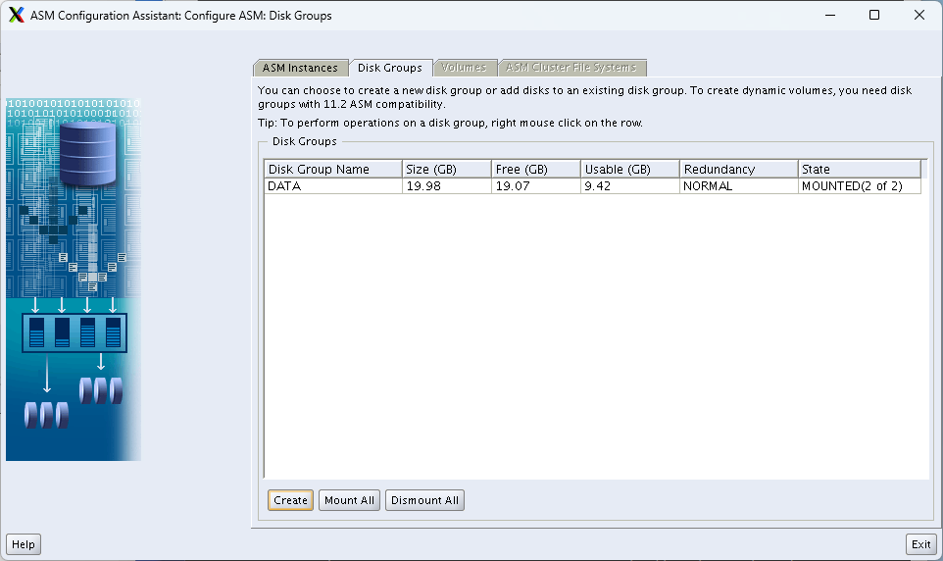Maximize the ASM Configuration Assistant window
This screenshot has height=561, width=943.
[874, 15]
